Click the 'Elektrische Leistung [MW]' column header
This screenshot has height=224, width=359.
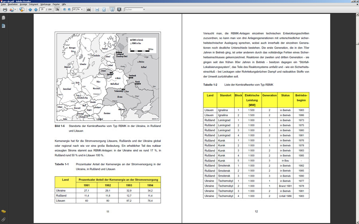coord(252,100)
